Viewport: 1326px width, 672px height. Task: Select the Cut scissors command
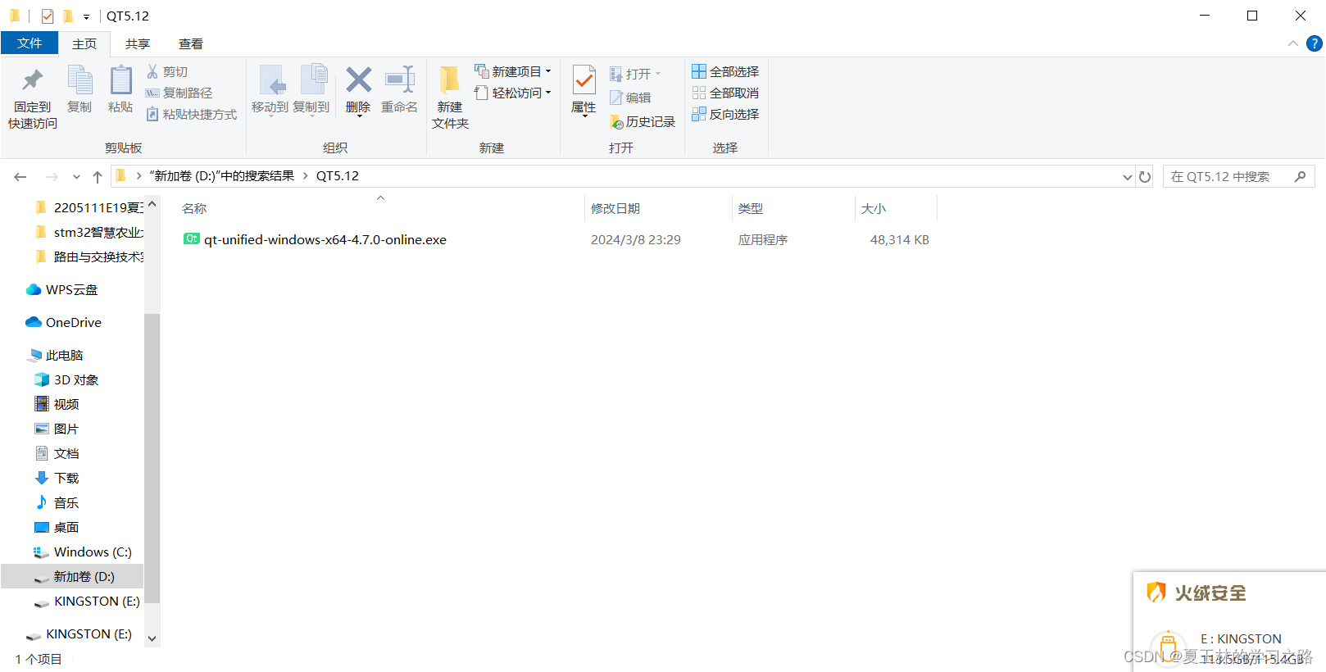coord(167,72)
